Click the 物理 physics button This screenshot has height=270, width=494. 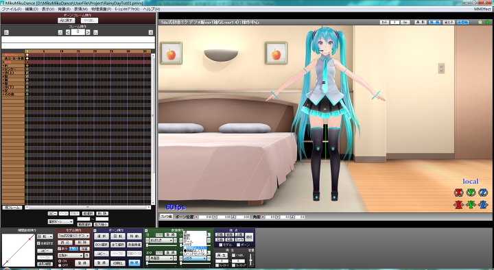[x=134, y=262]
